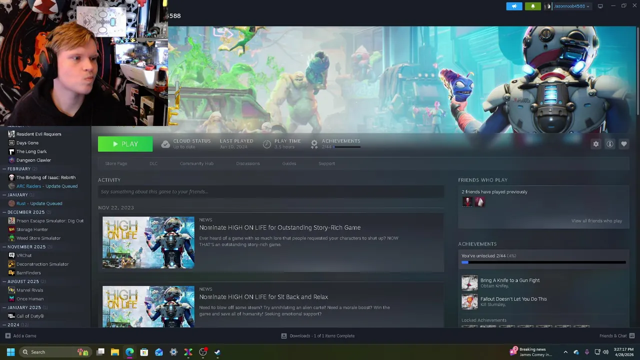
Task: Click the taskbar Search box
Action: [x=55, y=352]
